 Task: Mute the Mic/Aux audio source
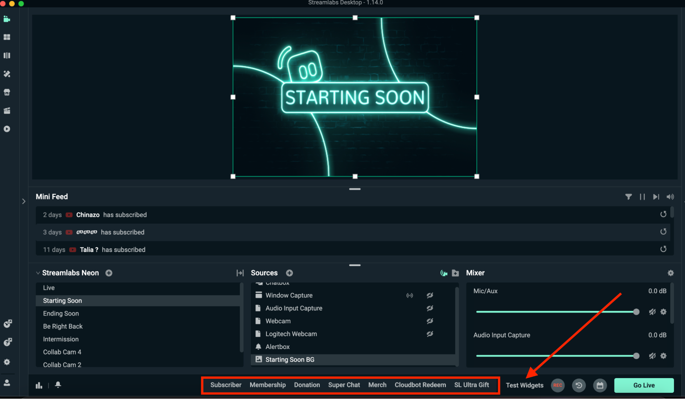[652, 312]
